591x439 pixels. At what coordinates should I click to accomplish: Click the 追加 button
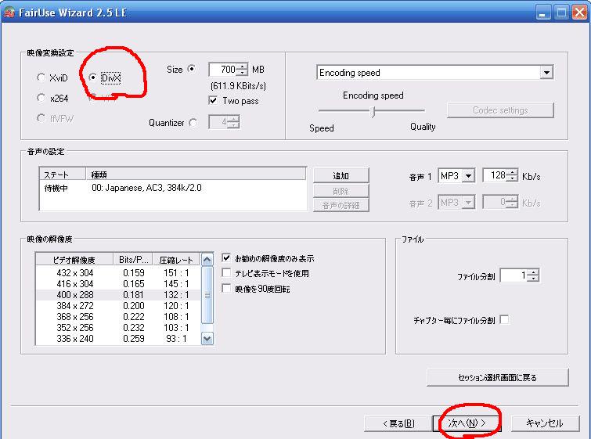pyautogui.click(x=341, y=175)
